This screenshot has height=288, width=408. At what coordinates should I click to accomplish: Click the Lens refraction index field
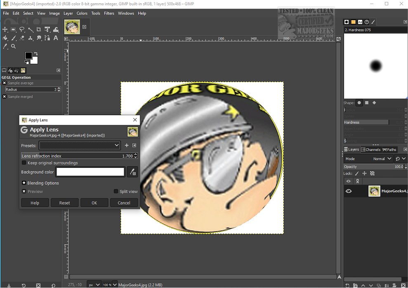[x=77, y=156]
